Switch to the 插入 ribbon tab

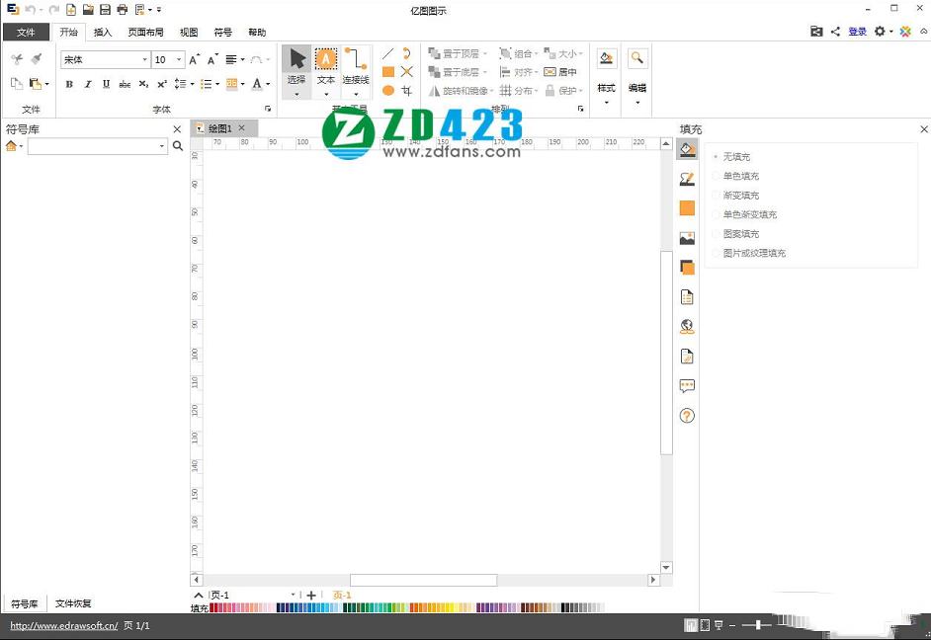click(103, 32)
